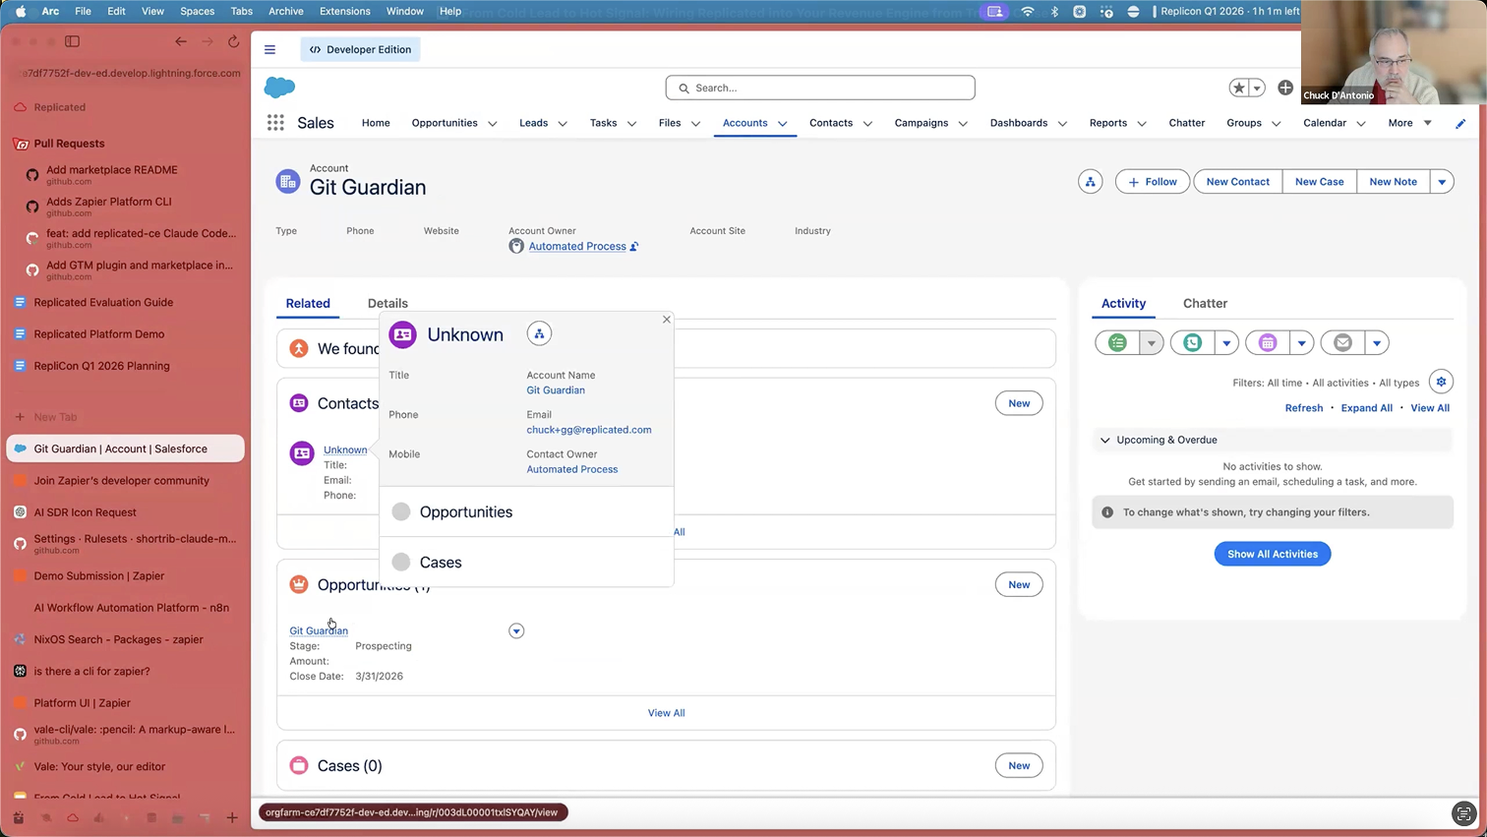Viewport: 1487px width, 837px height.
Task: Open the Archive menu in menu bar
Action: (x=285, y=11)
